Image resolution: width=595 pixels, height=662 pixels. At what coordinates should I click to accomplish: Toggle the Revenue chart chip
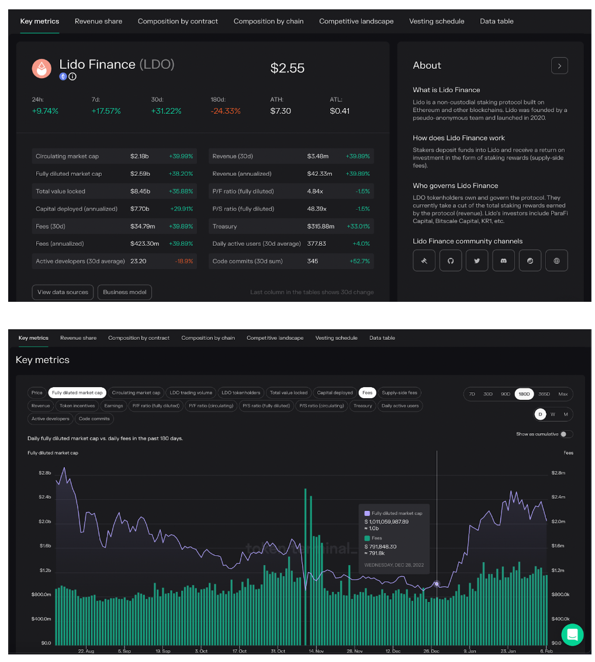(x=40, y=406)
